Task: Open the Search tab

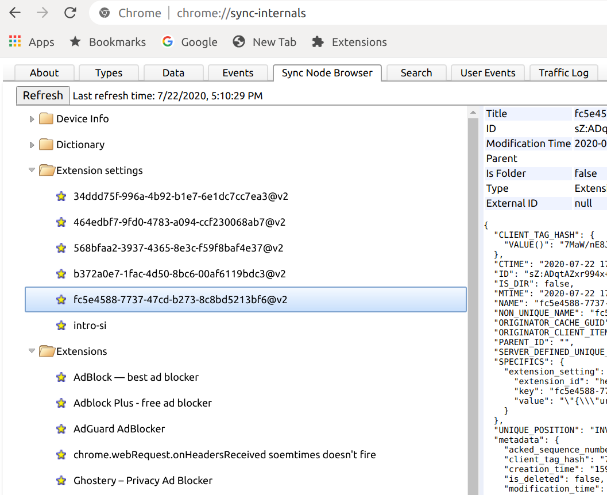Action: pyautogui.click(x=416, y=73)
